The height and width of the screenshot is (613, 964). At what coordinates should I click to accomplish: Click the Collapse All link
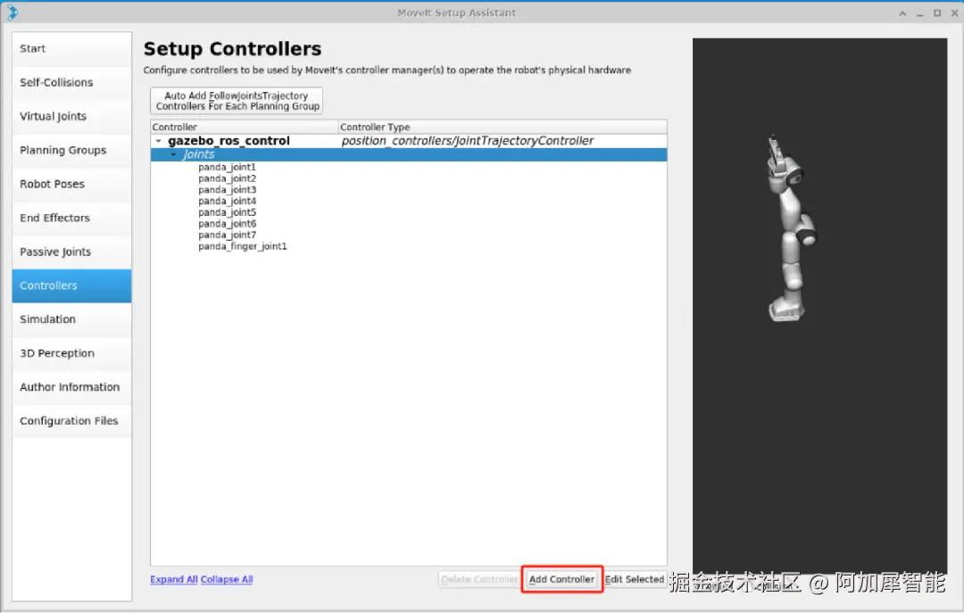click(227, 579)
